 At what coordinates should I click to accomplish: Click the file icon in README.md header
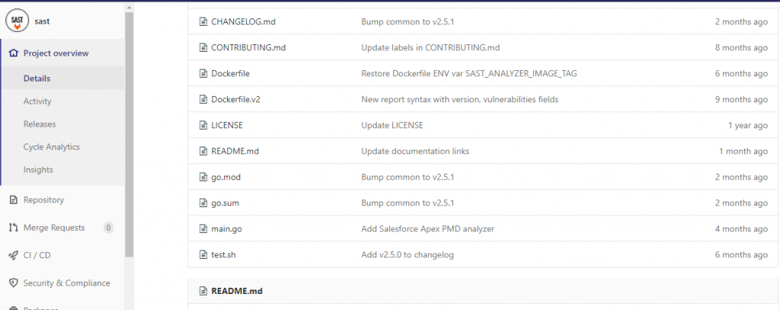pyautogui.click(x=203, y=291)
